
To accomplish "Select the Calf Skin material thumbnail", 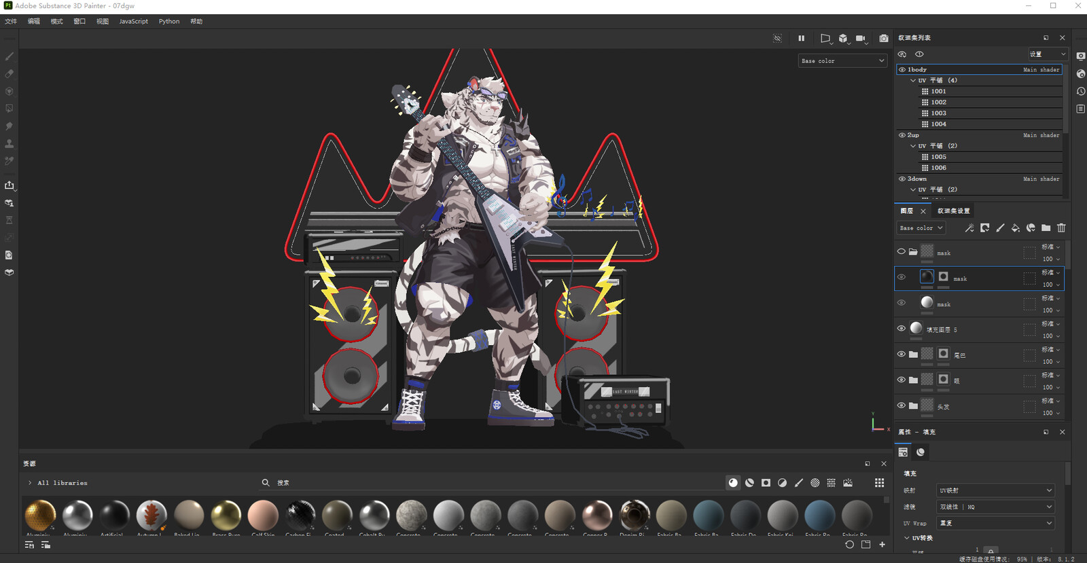I will 264,515.
